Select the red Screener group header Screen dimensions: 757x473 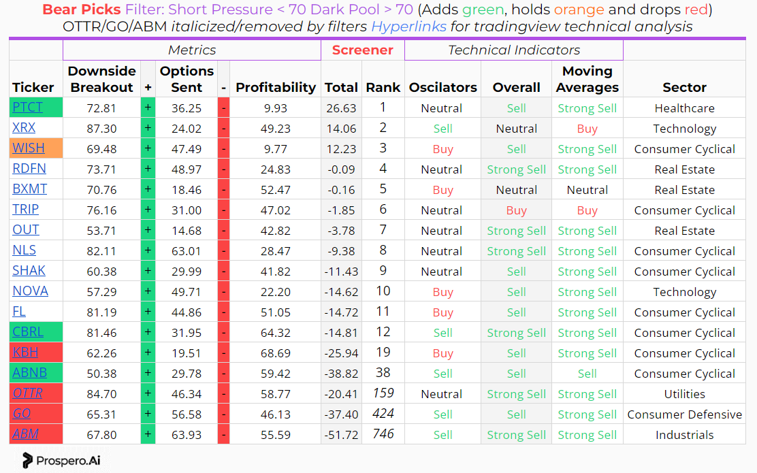point(363,50)
